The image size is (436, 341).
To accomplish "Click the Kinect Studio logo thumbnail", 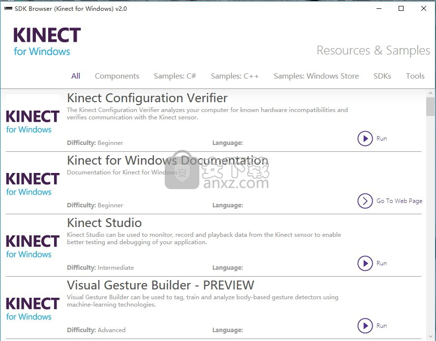I will (32, 247).
